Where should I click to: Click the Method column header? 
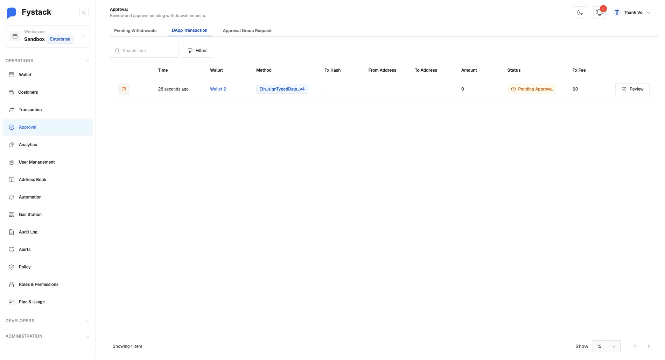[264, 70]
